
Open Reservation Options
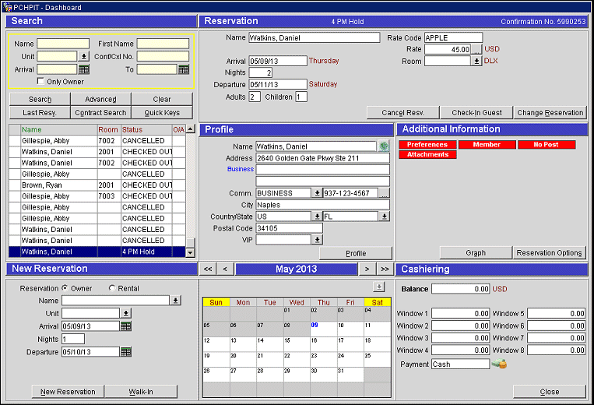pyautogui.click(x=549, y=252)
